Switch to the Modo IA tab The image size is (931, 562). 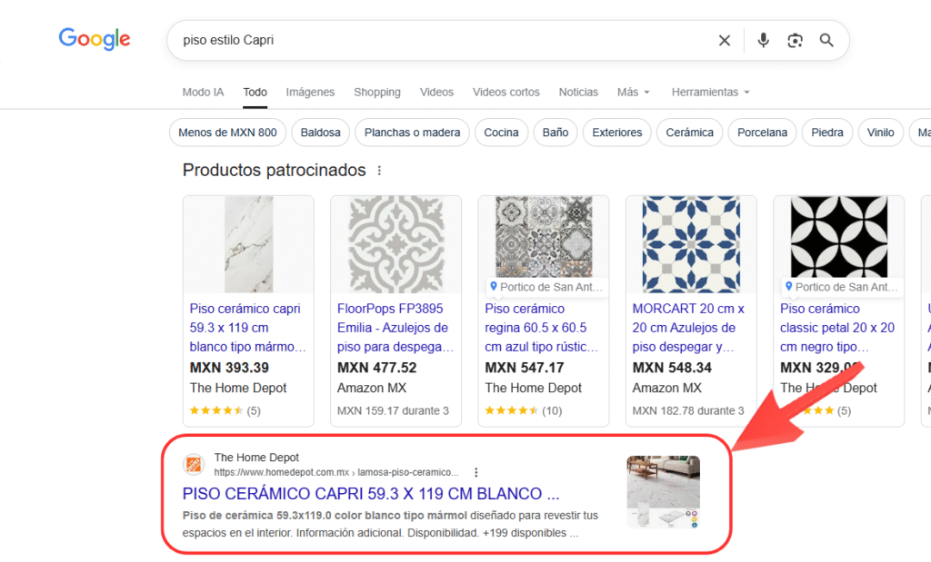tap(203, 92)
